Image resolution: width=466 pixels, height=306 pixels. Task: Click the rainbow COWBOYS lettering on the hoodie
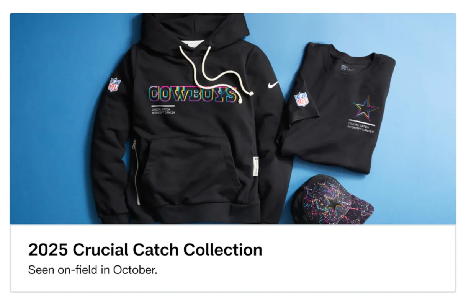click(x=192, y=94)
